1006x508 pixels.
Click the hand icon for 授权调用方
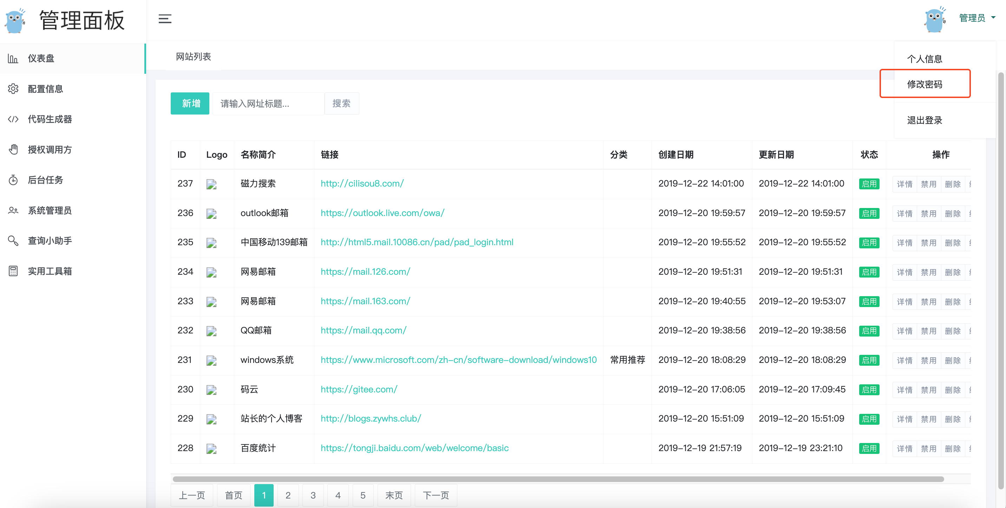pos(13,150)
